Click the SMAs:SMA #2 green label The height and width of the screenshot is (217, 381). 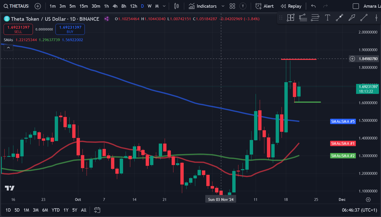[343, 156]
